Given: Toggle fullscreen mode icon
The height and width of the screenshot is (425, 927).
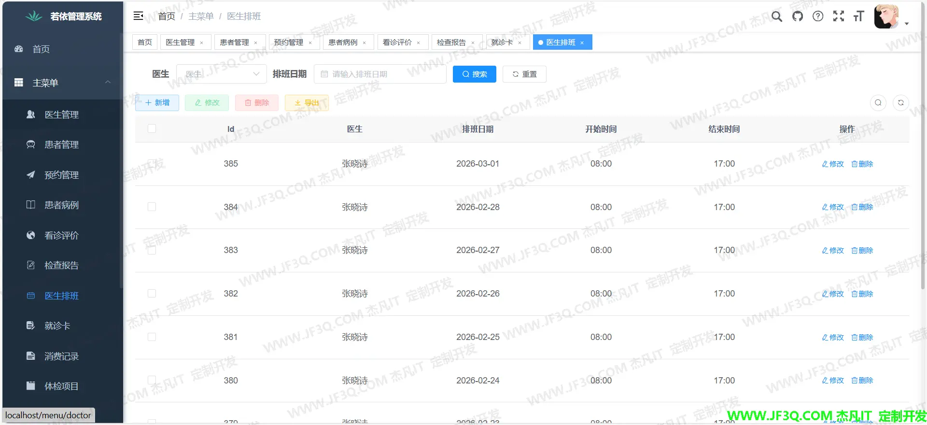Looking at the screenshot, I should pos(839,16).
